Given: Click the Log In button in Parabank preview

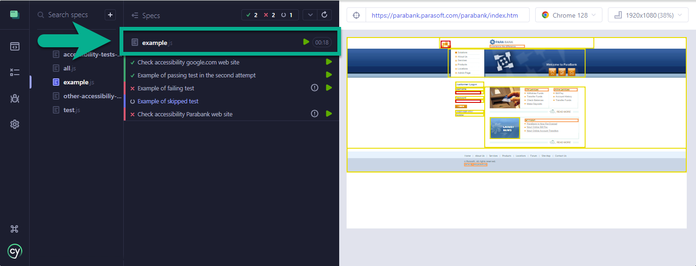Looking at the screenshot, I should point(461,107).
